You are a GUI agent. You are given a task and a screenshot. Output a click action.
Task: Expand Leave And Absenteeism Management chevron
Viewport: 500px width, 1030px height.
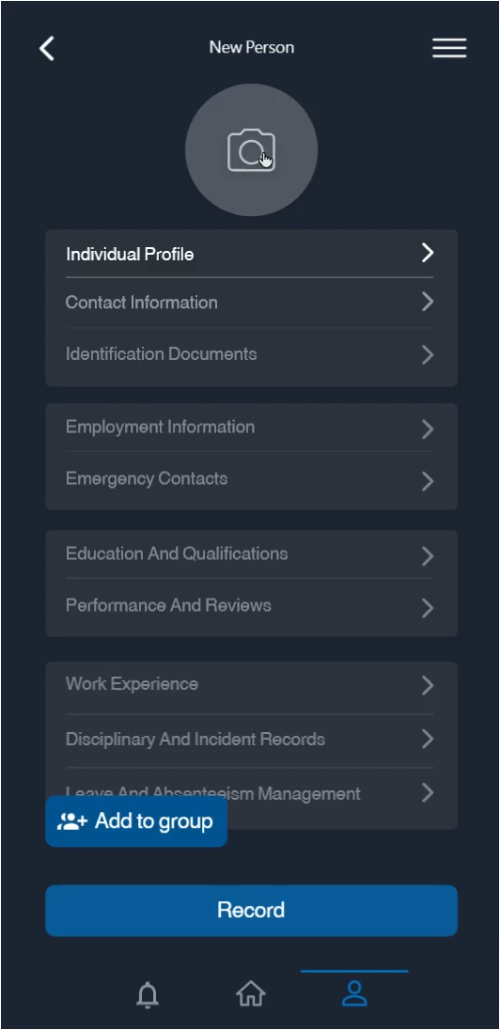coord(428,792)
